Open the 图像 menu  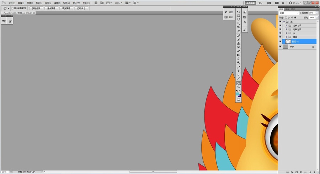[30, 3]
